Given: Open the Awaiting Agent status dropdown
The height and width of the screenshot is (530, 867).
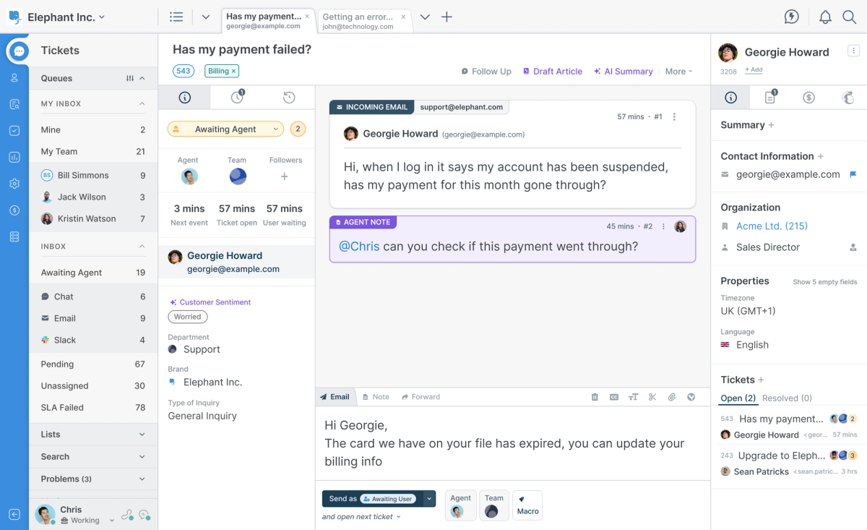Looking at the screenshot, I should tap(225, 129).
